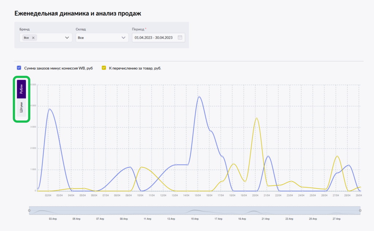Switch to the Штуки tab

[x=22, y=109]
